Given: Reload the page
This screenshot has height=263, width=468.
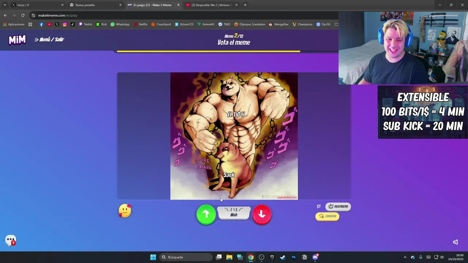Looking at the screenshot, I should click(x=23, y=15).
